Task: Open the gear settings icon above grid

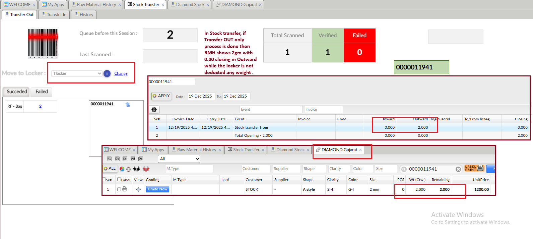Action: [154, 110]
